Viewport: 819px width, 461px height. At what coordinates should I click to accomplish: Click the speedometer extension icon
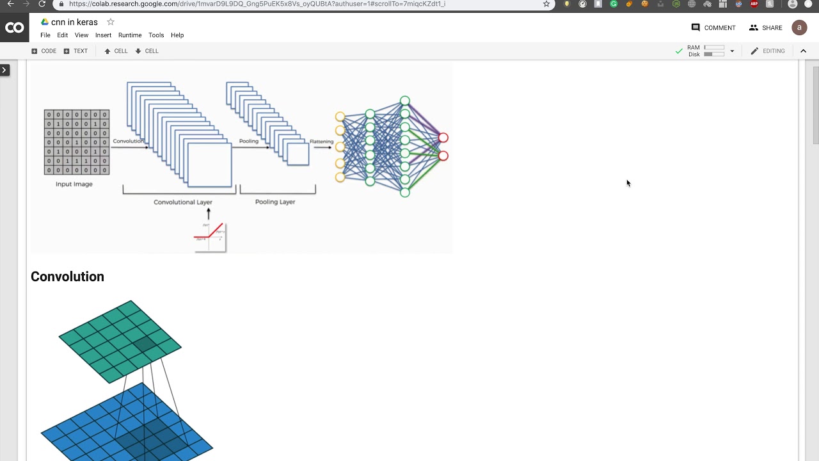click(582, 4)
